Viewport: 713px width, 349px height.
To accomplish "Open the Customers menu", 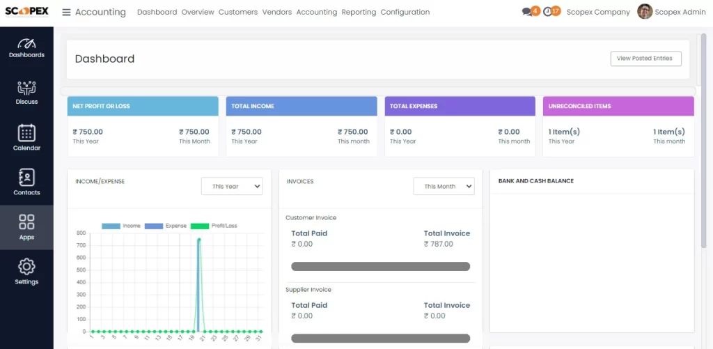I will (x=238, y=13).
